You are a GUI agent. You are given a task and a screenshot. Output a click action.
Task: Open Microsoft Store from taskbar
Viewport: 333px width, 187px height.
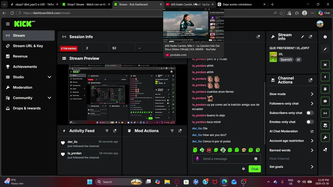186,182
